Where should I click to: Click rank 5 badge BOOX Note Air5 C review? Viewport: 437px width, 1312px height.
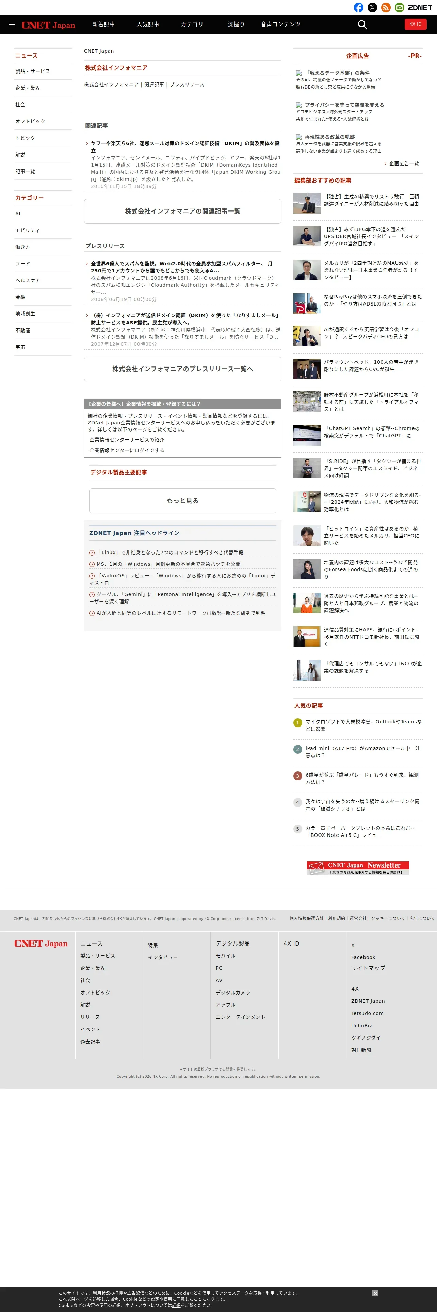coord(297,829)
